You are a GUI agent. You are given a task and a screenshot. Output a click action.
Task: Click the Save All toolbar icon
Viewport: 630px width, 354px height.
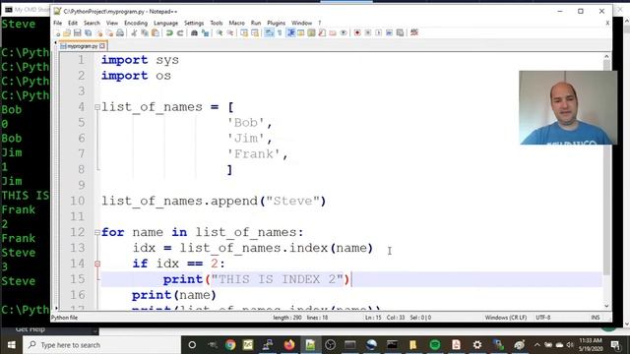coord(88,32)
